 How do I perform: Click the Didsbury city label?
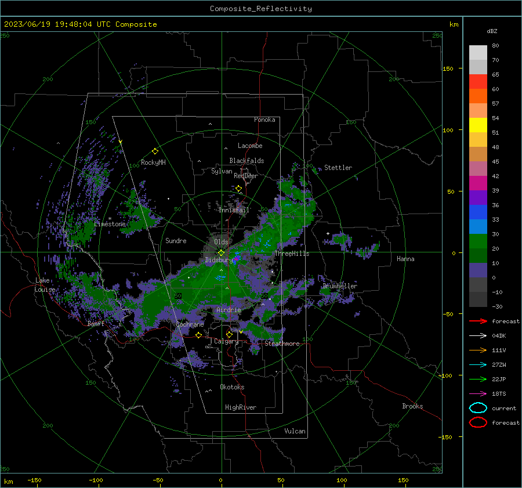(219, 260)
